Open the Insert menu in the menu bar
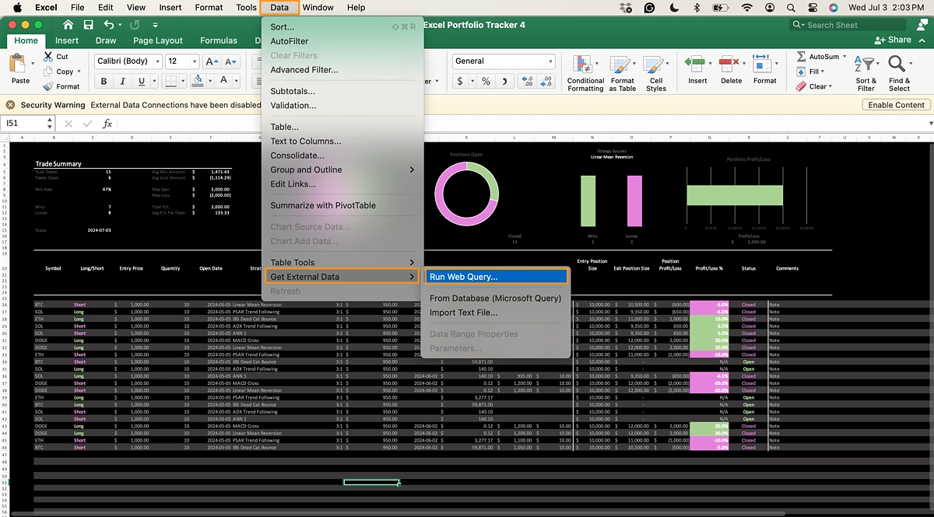 click(170, 8)
